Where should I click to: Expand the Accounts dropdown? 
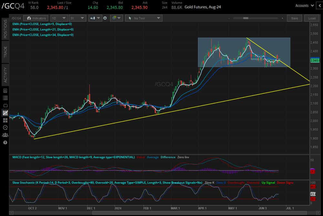point(305,5)
